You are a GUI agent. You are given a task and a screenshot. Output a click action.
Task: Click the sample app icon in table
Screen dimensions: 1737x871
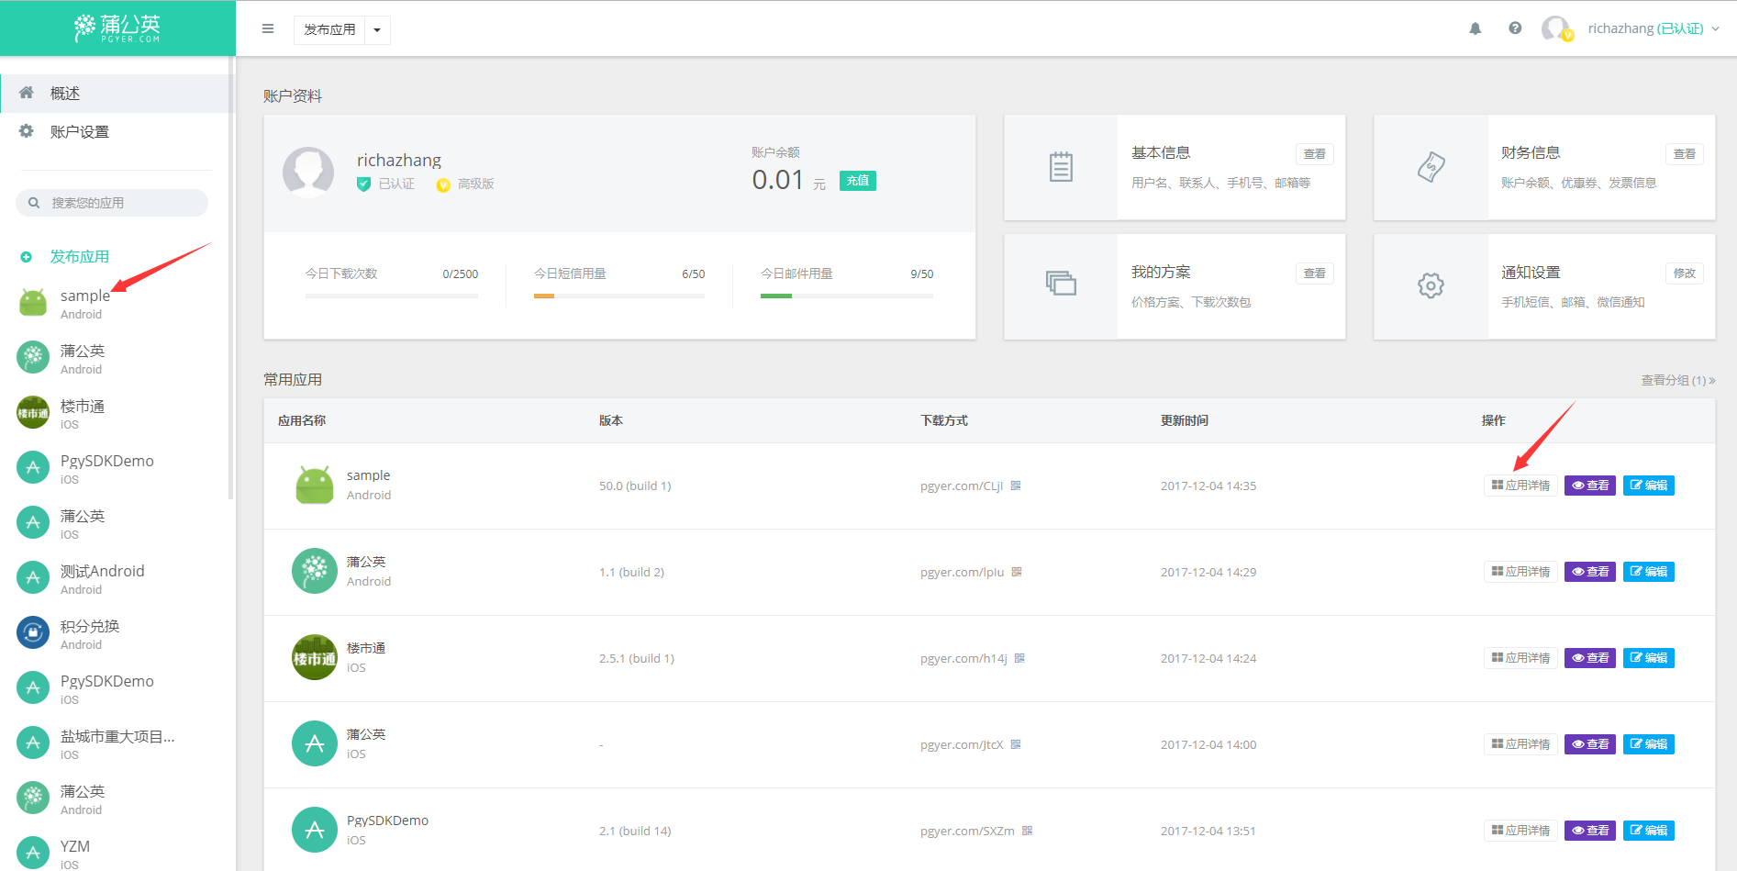point(315,486)
